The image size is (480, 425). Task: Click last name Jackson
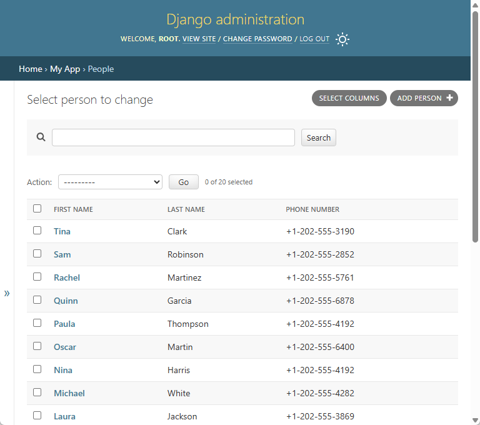tap(182, 416)
